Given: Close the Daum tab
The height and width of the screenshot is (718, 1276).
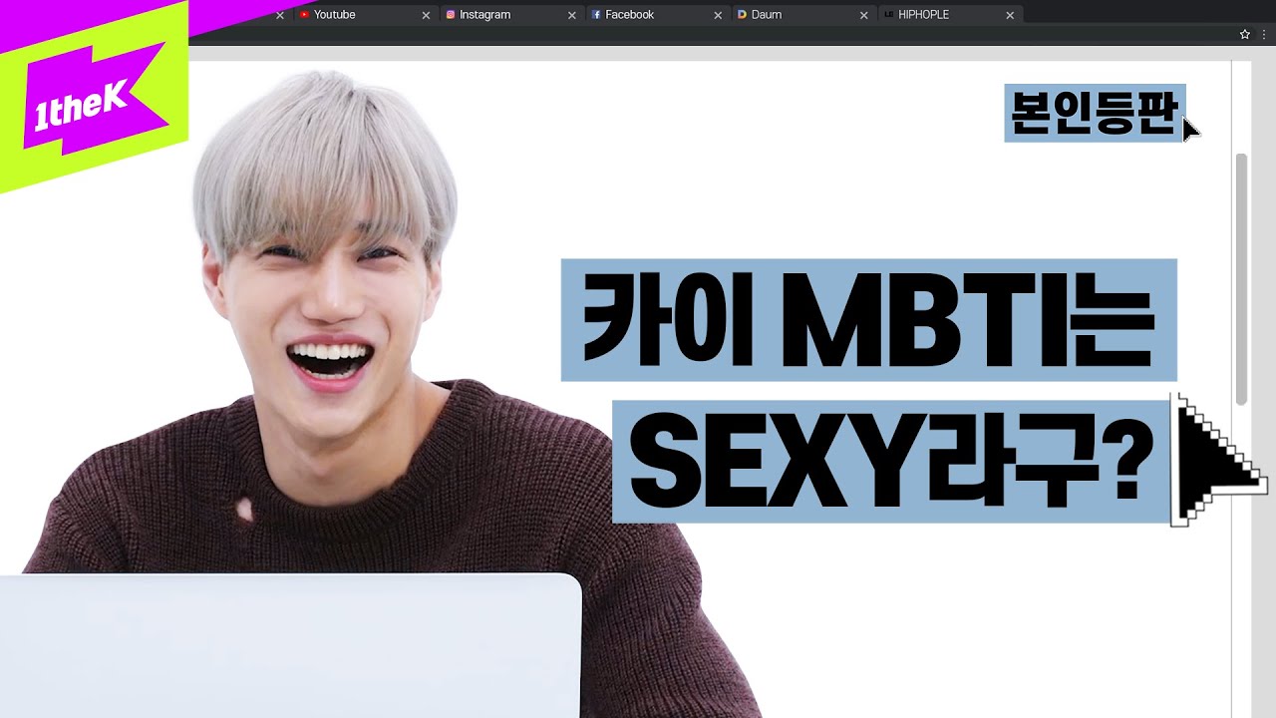Looking at the screenshot, I should [864, 15].
